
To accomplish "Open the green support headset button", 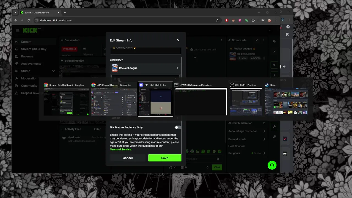I will click(272, 165).
